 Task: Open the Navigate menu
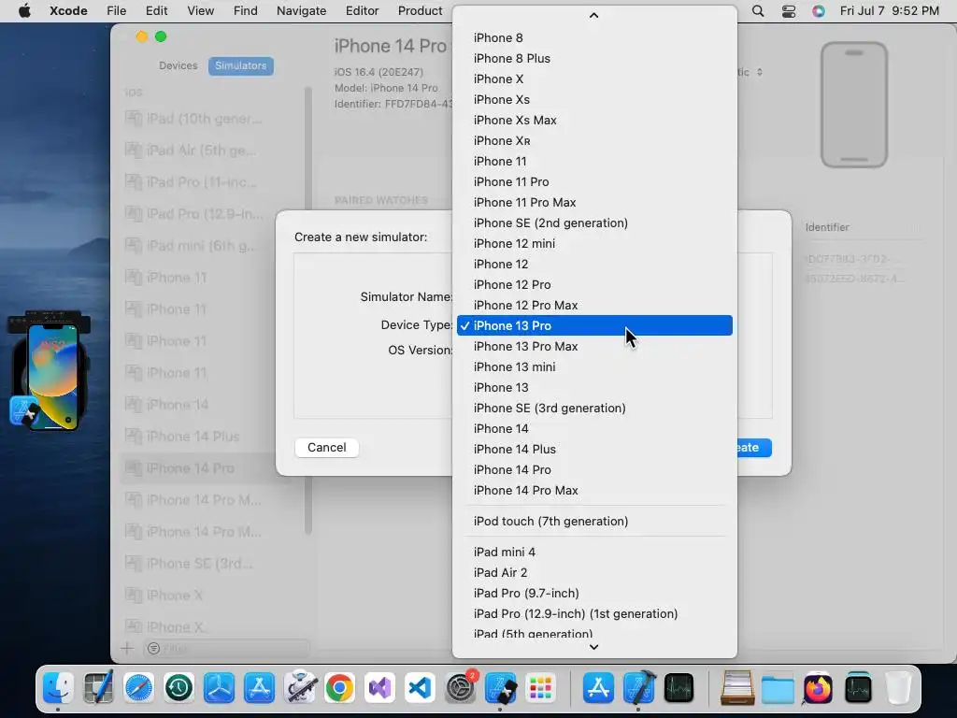302,11
